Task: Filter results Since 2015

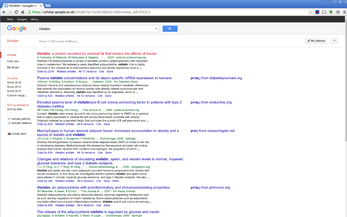Action: tap(14, 87)
